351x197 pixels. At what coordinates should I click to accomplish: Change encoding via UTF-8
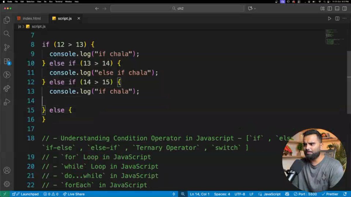240,194
